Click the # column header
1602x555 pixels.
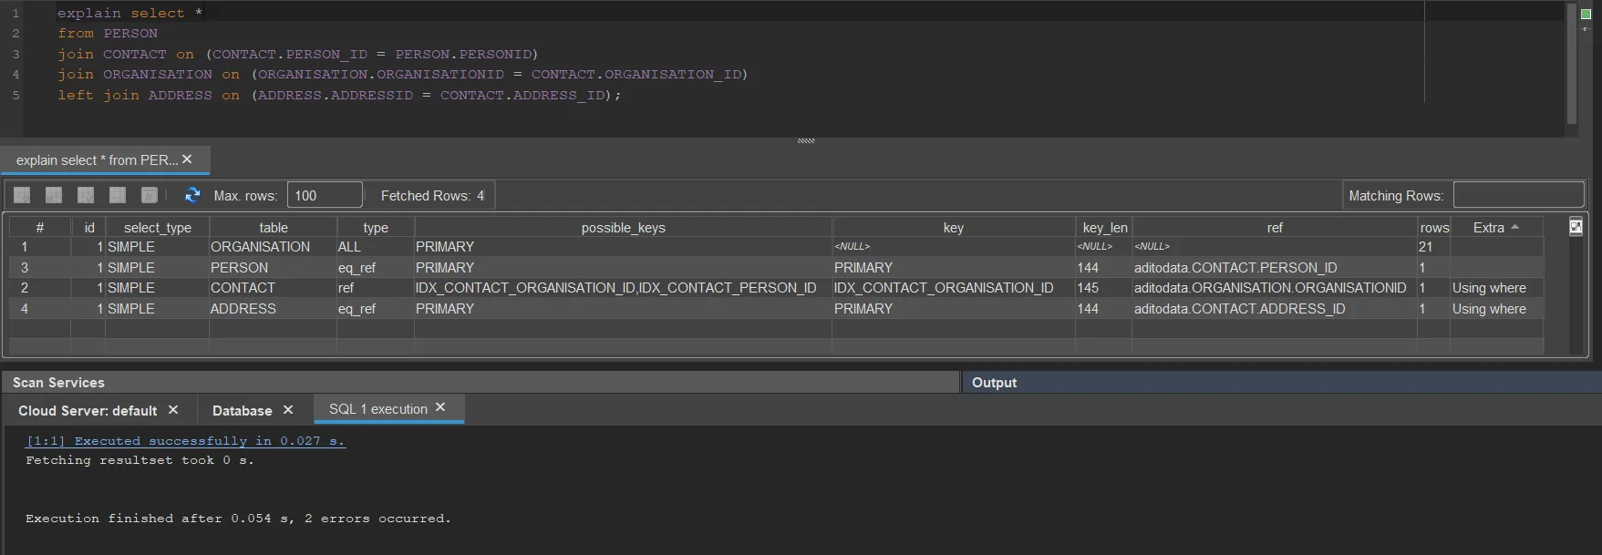[x=40, y=227]
